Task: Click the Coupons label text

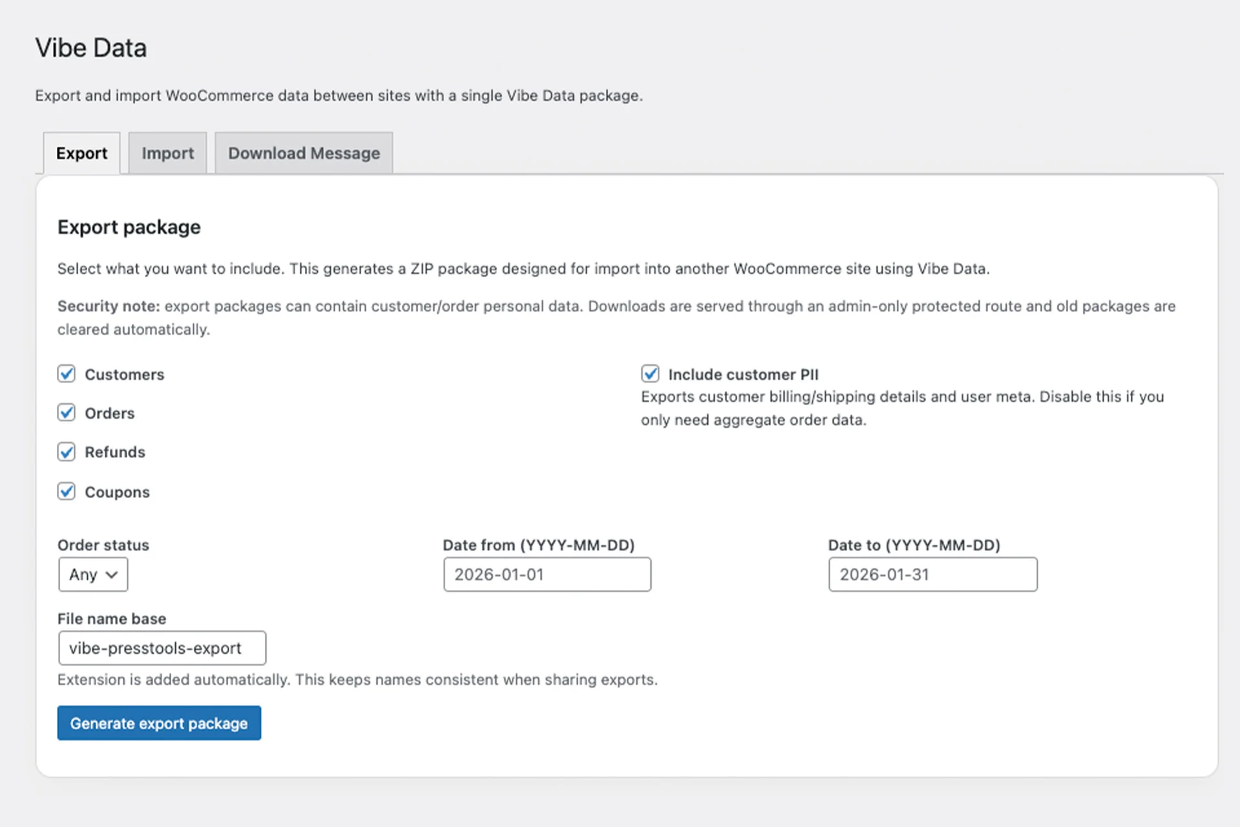Action: point(118,492)
